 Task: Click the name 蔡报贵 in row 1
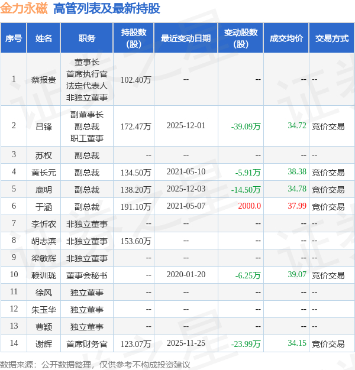point(44,80)
